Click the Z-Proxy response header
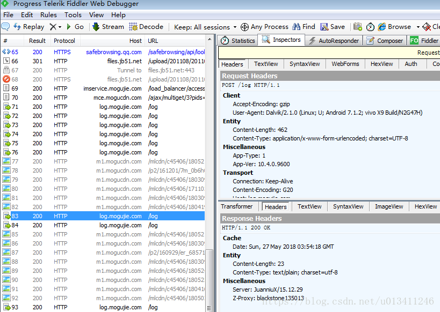Screen dimensions: 440x312 tap(268, 298)
